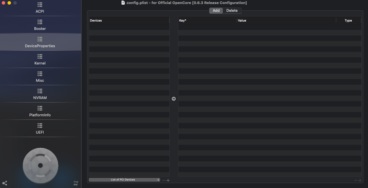
Task: Switch to the Add tab
Action: 216,11
